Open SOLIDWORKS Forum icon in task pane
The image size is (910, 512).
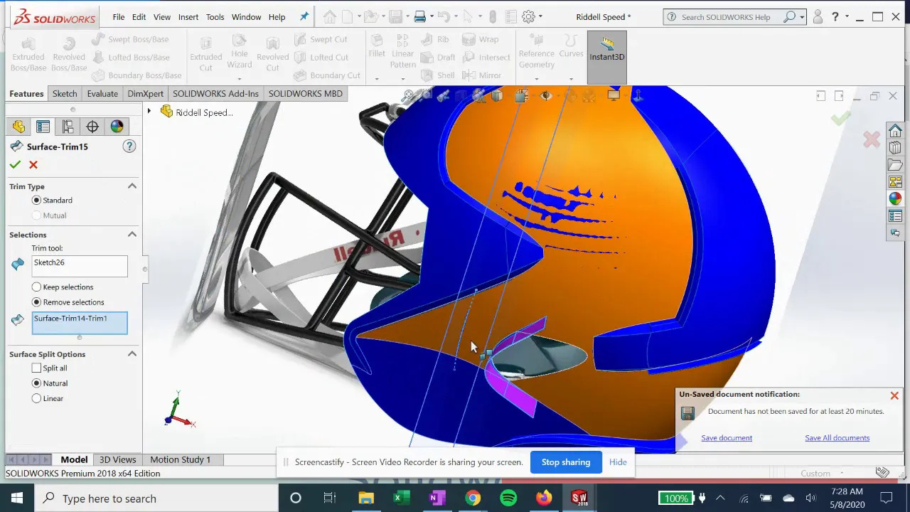tap(895, 233)
